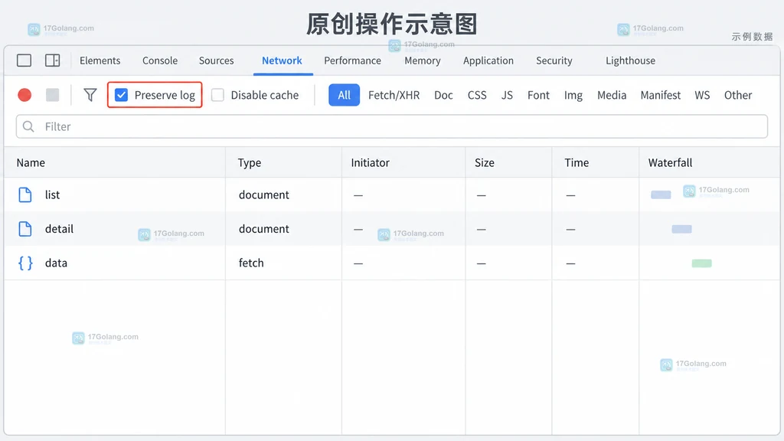The height and width of the screenshot is (441, 784).
Task: Open the Sources tab
Action: pos(217,60)
